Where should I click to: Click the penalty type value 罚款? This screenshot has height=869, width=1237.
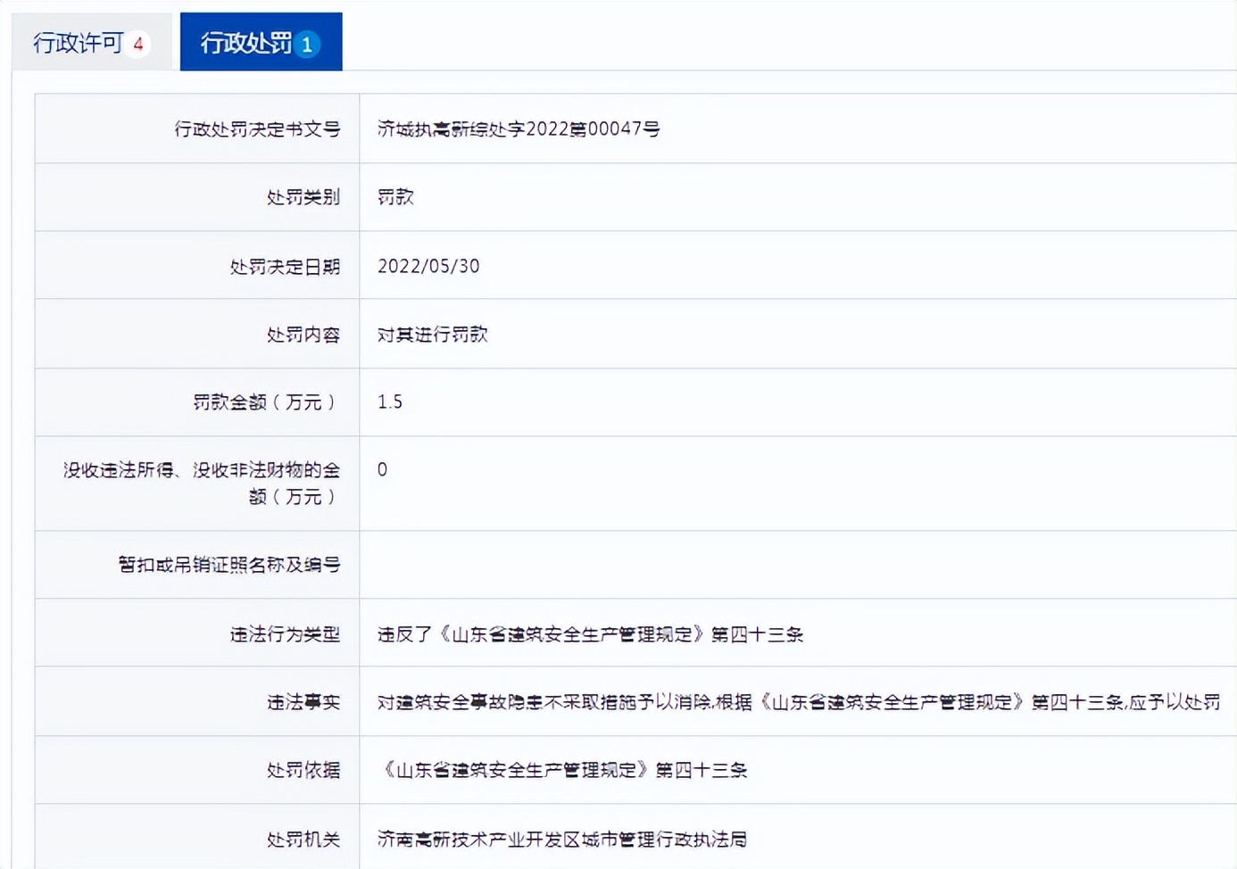395,197
